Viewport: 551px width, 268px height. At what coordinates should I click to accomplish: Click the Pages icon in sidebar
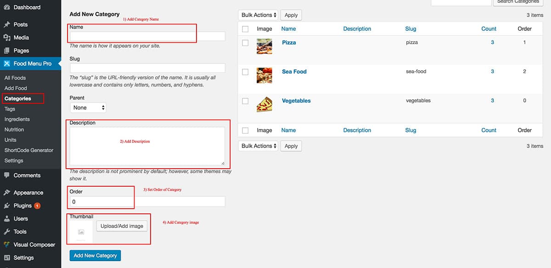[x=7, y=51]
